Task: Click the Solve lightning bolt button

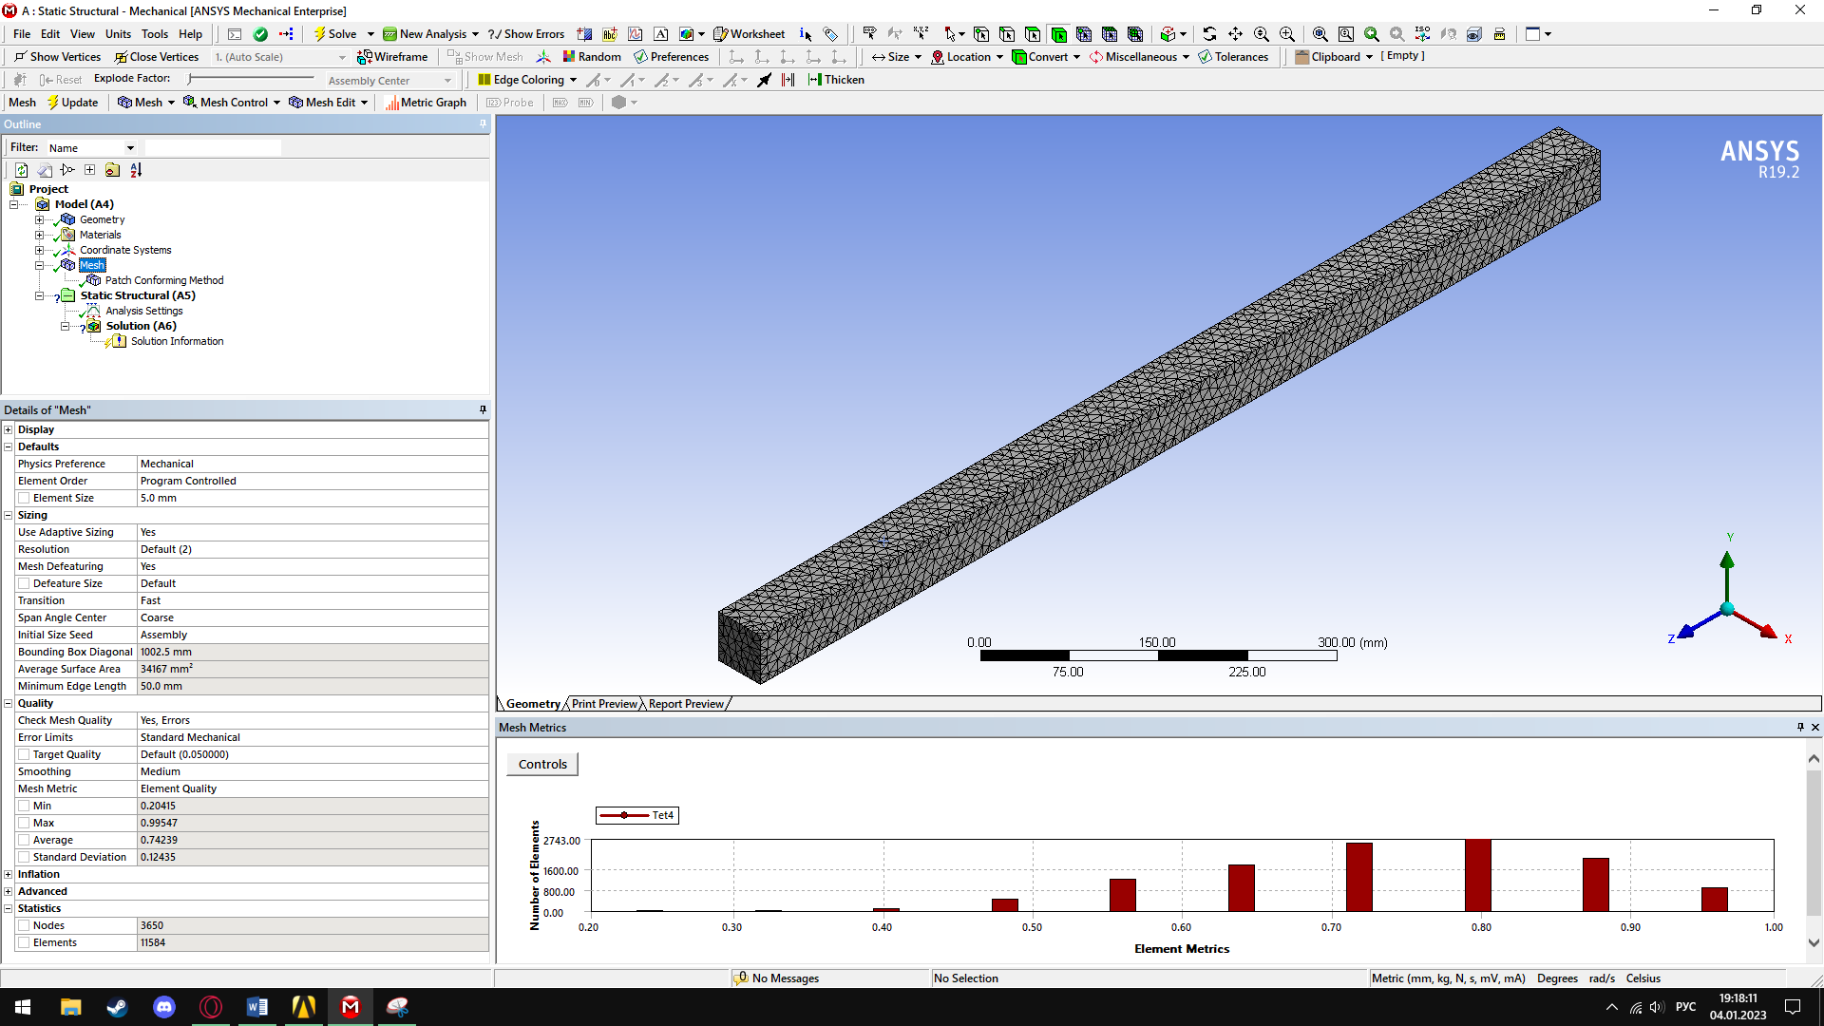Action: (x=336, y=34)
